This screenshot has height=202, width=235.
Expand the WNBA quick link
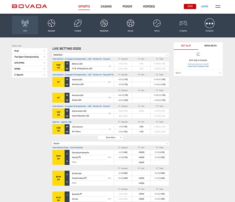click(30, 69)
